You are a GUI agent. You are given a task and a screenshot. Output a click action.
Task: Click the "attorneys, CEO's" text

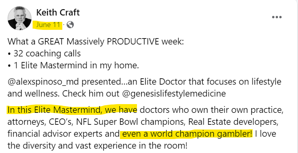41,122
